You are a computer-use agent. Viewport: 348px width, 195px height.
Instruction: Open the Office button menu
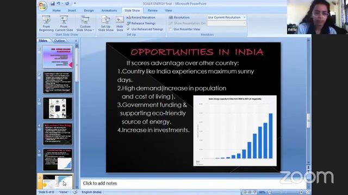coord(42,5)
